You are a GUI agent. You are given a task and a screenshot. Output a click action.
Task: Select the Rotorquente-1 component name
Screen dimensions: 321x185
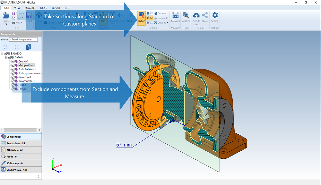point(27,81)
